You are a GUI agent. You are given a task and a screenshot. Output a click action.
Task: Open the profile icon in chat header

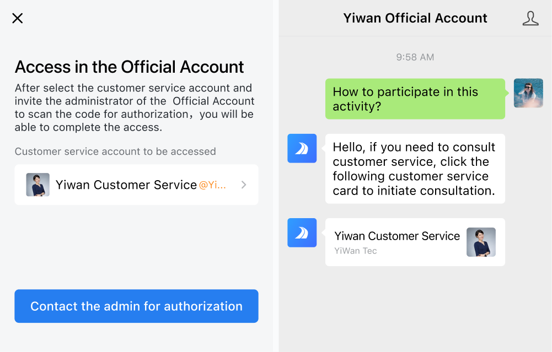530,18
